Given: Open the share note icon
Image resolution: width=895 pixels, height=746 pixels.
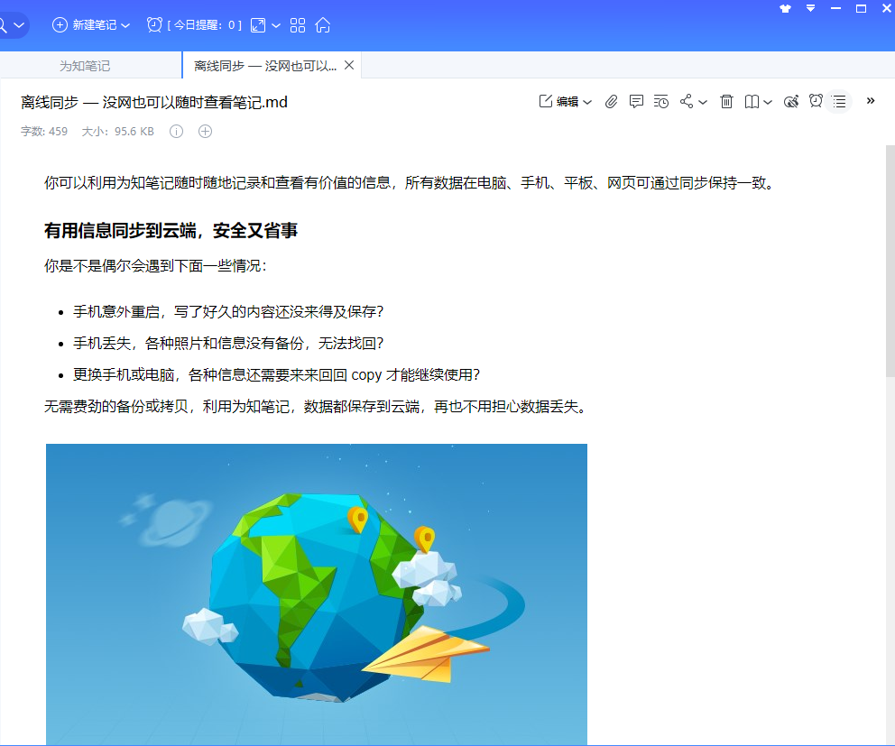Looking at the screenshot, I should [686, 102].
